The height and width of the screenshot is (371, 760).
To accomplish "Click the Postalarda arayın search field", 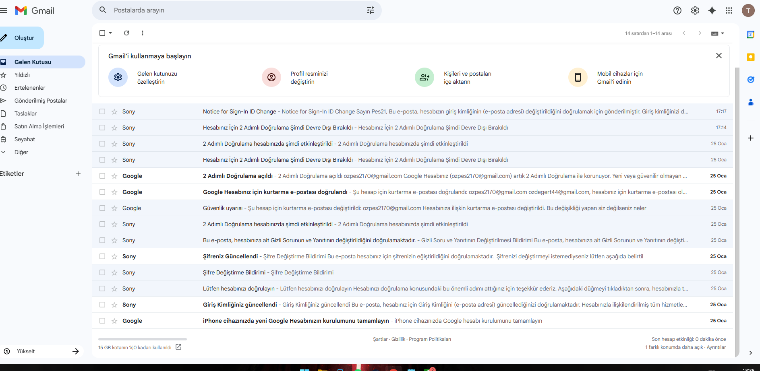I will pyautogui.click(x=237, y=10).
